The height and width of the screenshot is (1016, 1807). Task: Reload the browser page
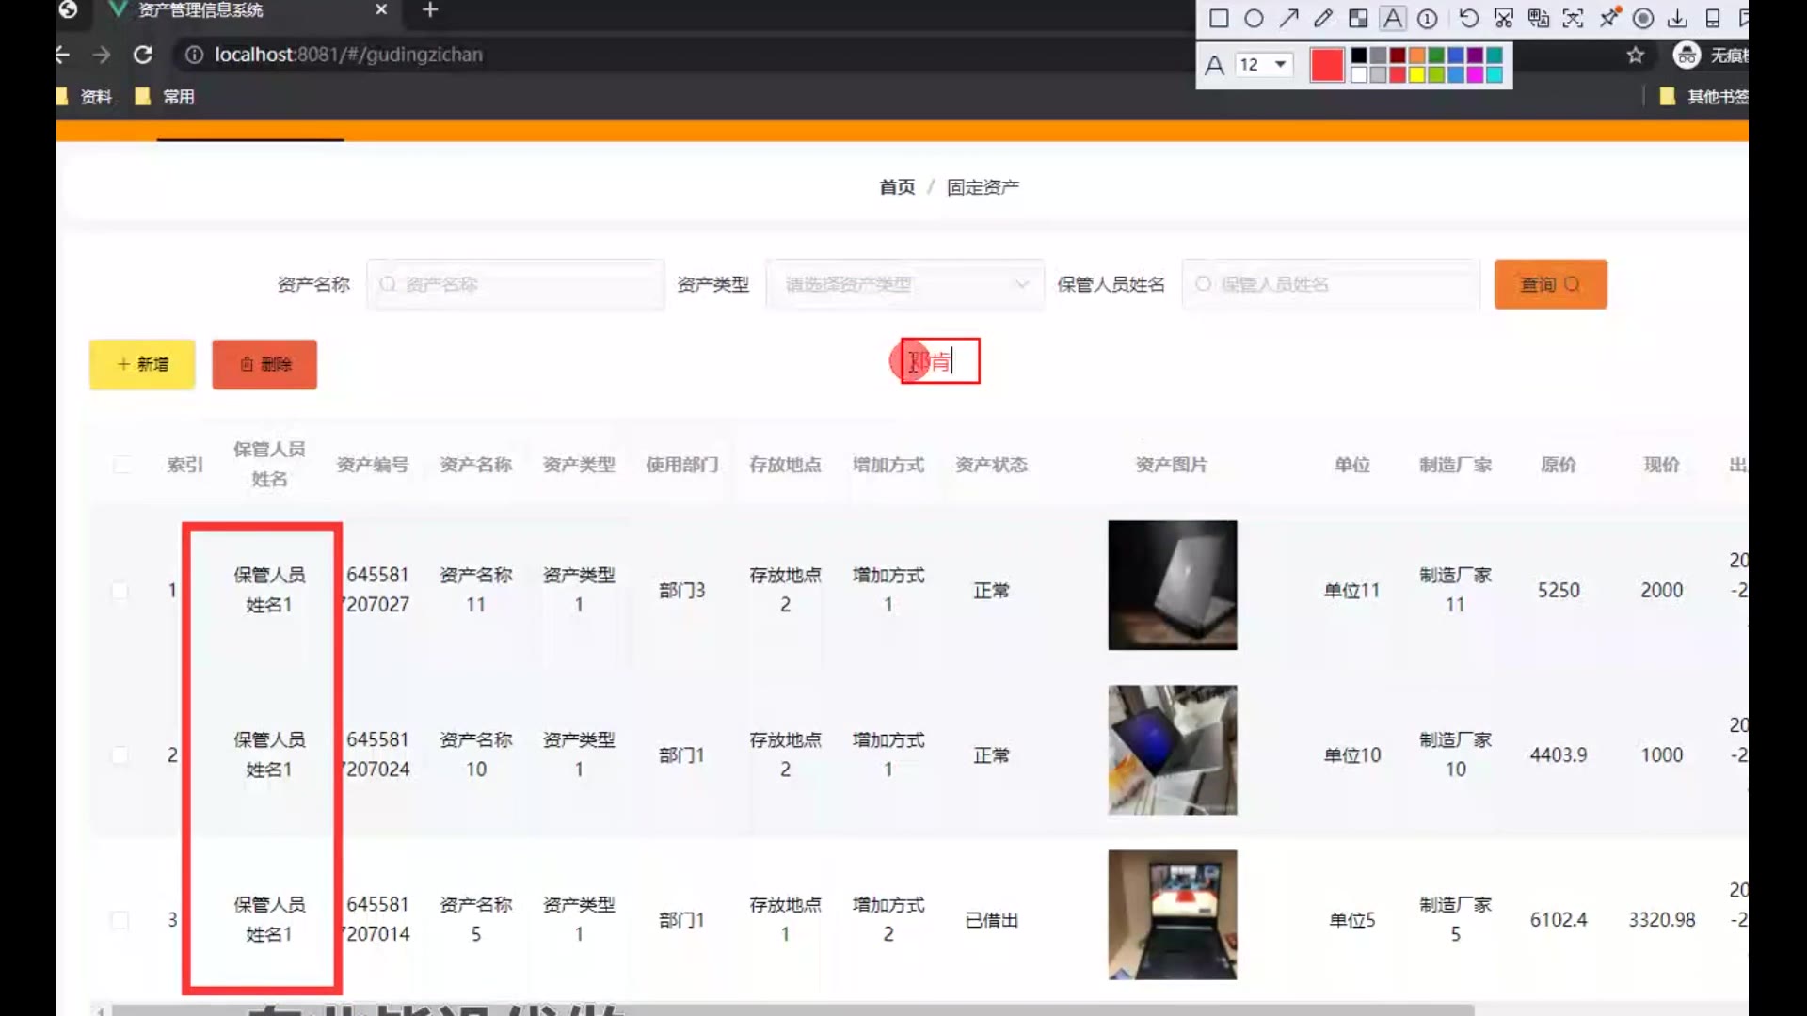tap(143, 55)
